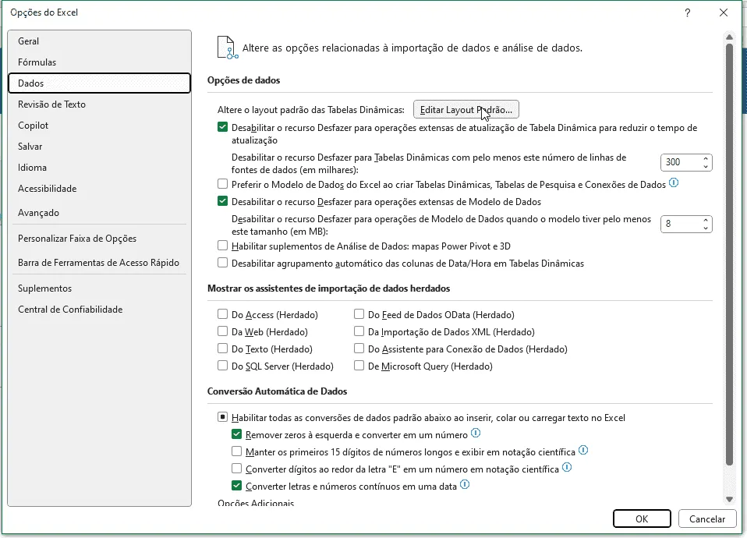
Task: Click the scrollbar down arrow
Action: [x=729, y=499]
